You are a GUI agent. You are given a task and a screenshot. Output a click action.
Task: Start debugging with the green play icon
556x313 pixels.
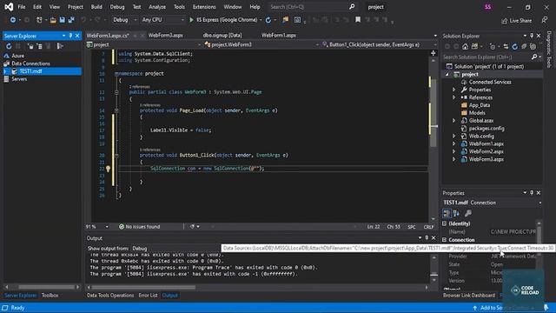coord(191,20)
